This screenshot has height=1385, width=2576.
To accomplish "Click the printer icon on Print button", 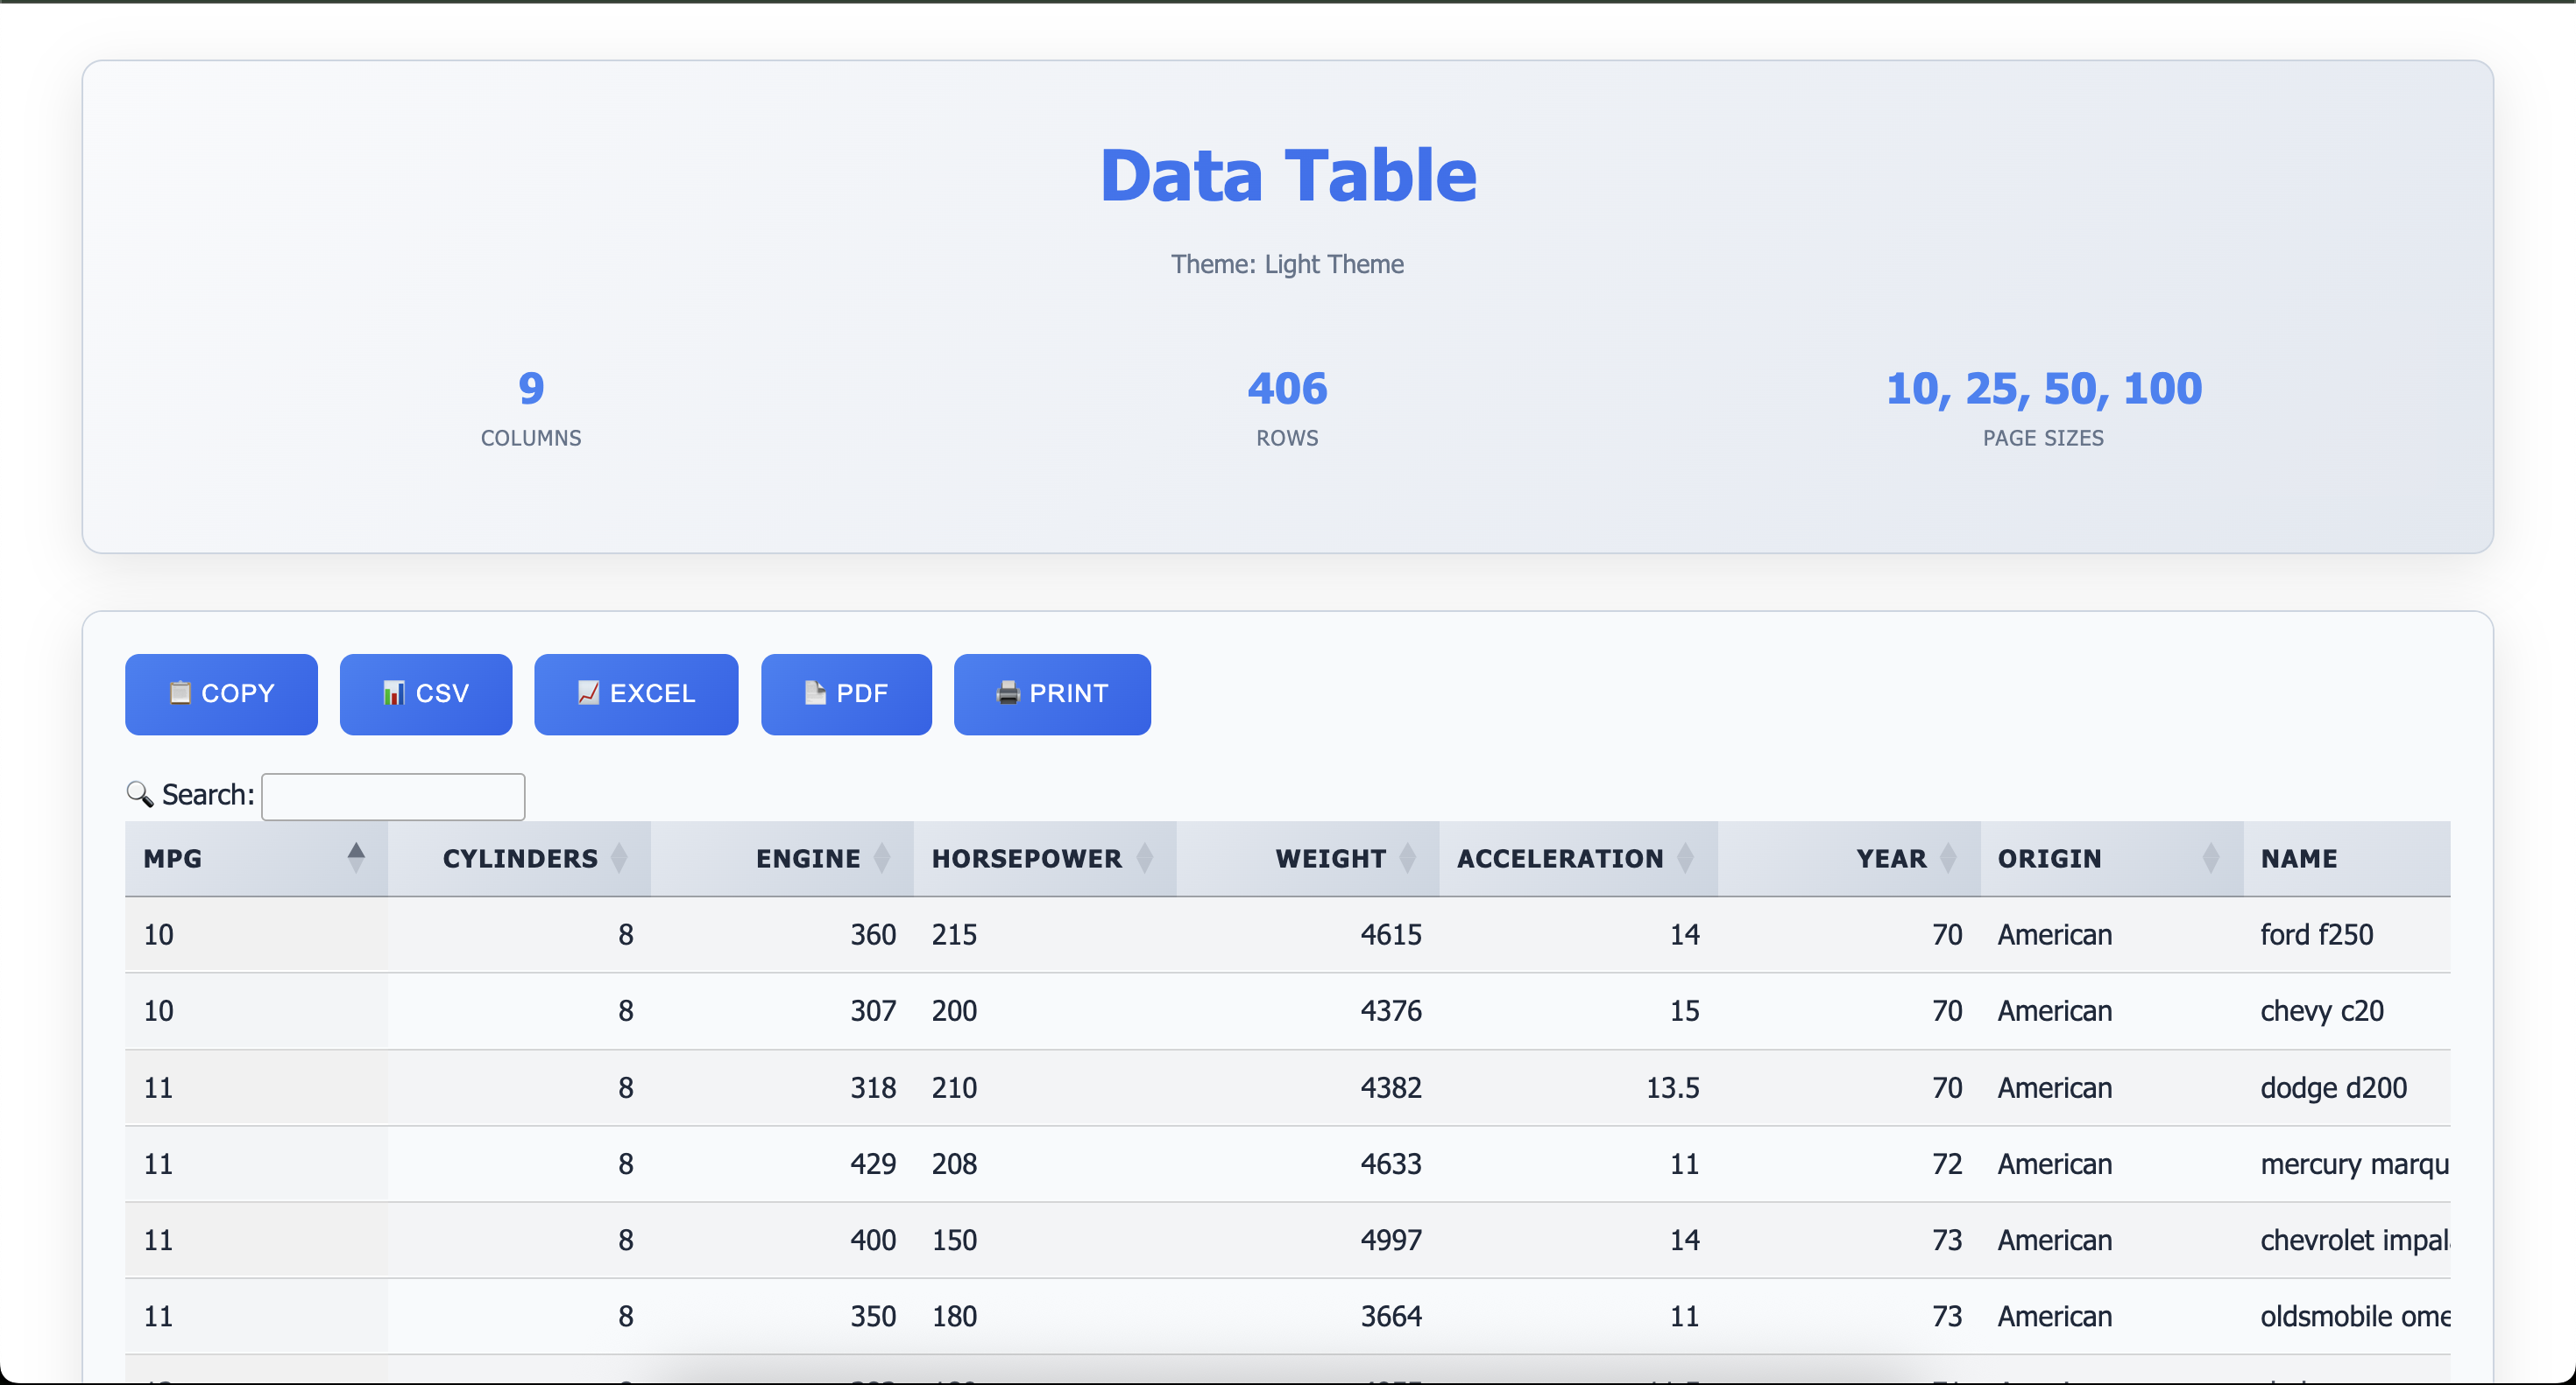I will (x=1008, y=692).
